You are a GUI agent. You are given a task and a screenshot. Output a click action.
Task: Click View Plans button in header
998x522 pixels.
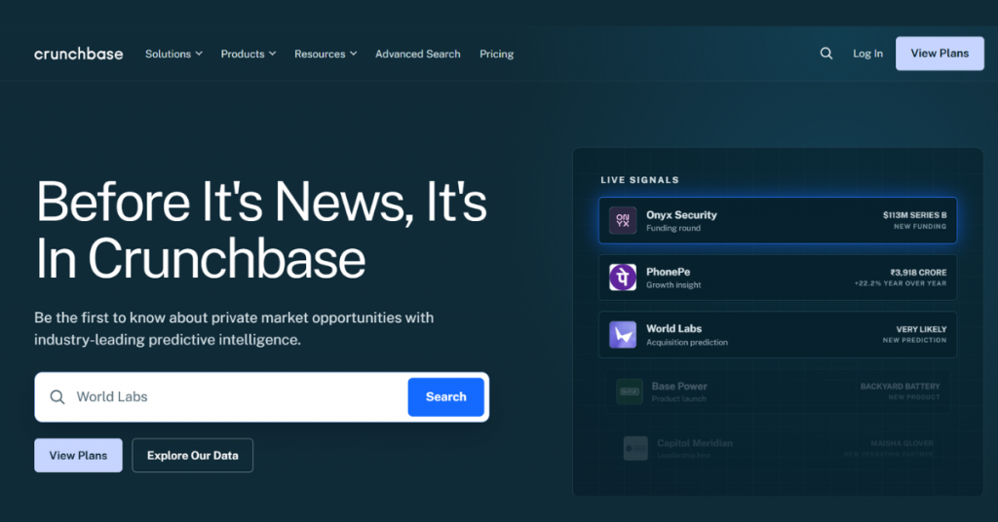tap(940, 54)
